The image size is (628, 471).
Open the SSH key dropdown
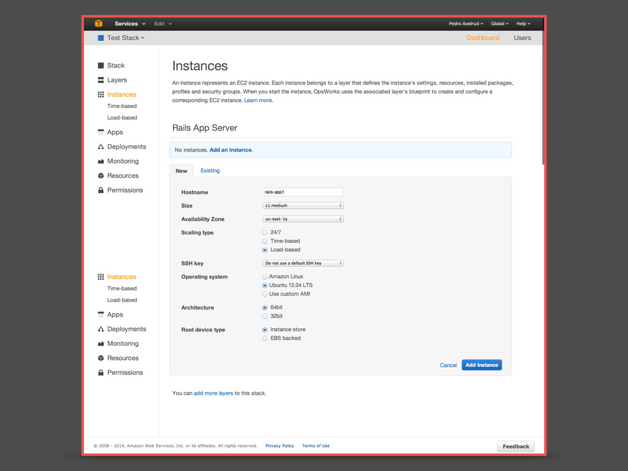[x=303, y=263]
